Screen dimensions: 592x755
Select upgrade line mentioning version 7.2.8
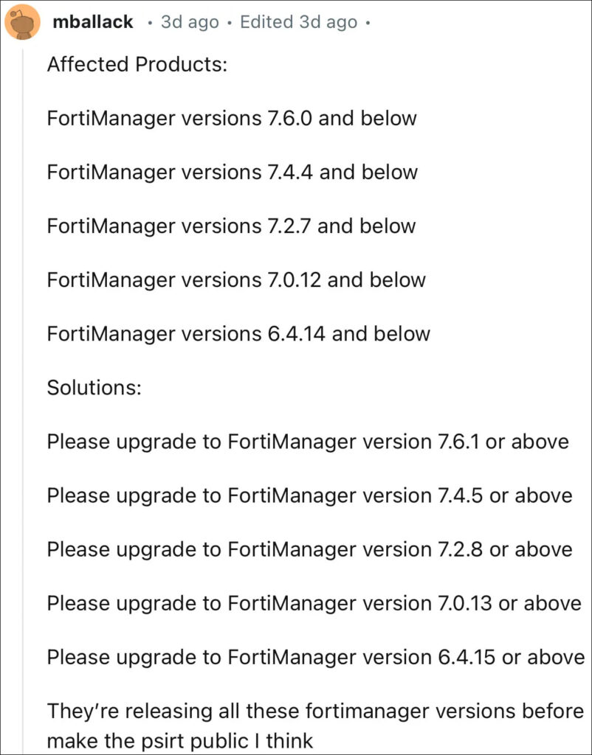pyautogui.click(x=309, y=550)
